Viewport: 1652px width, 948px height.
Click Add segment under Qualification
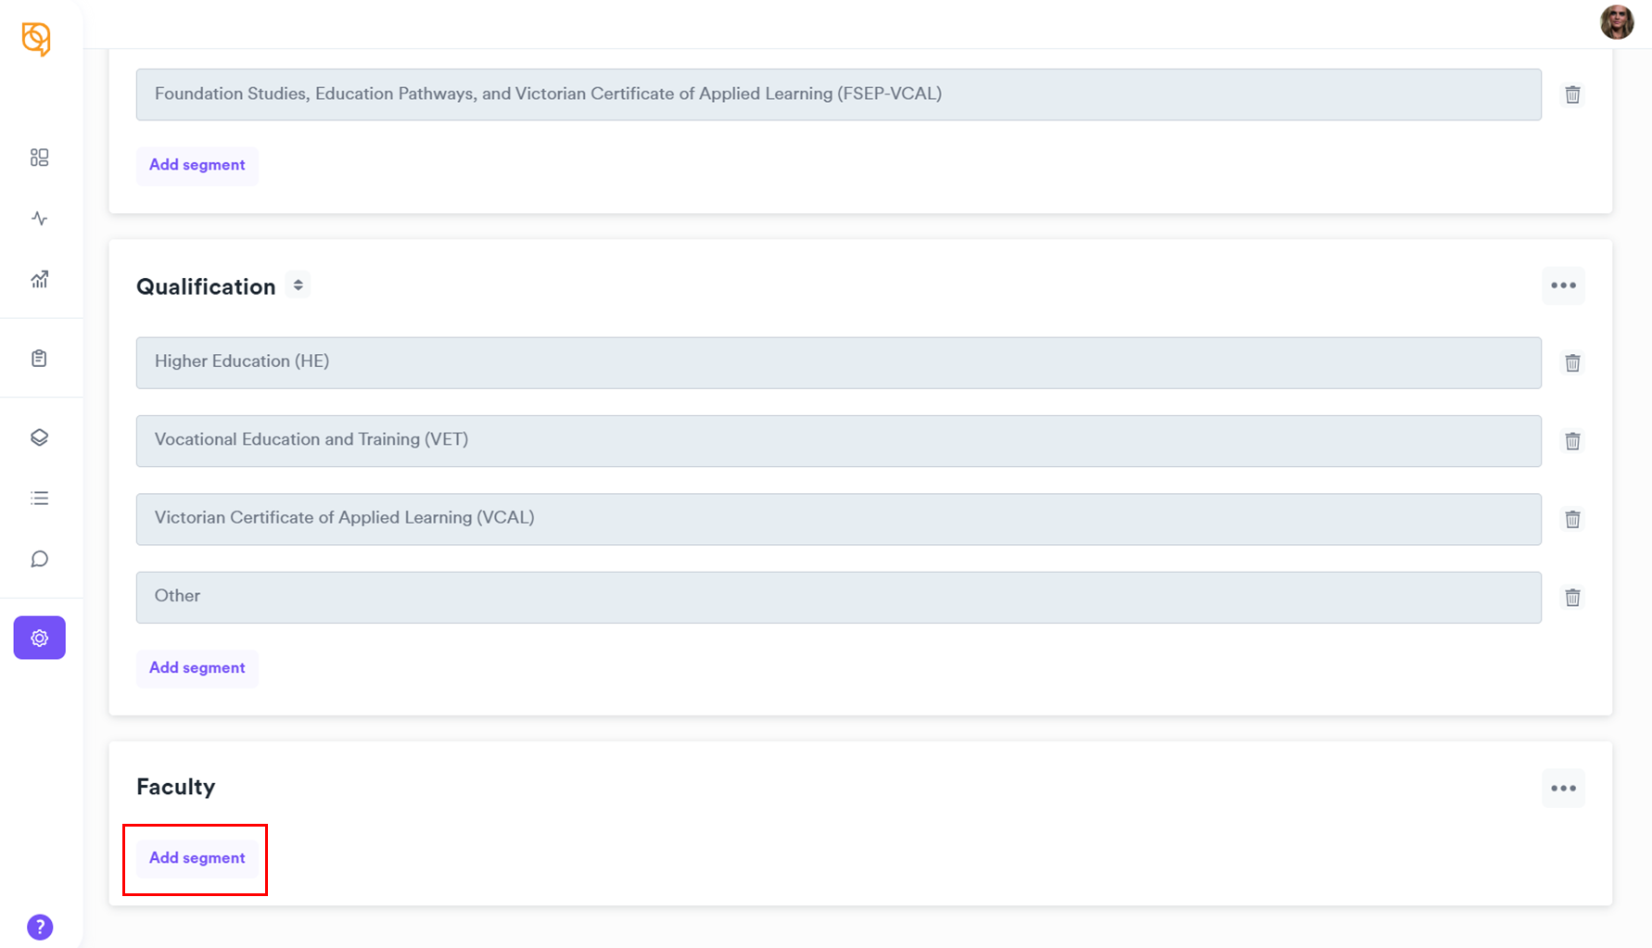[197, 668]
